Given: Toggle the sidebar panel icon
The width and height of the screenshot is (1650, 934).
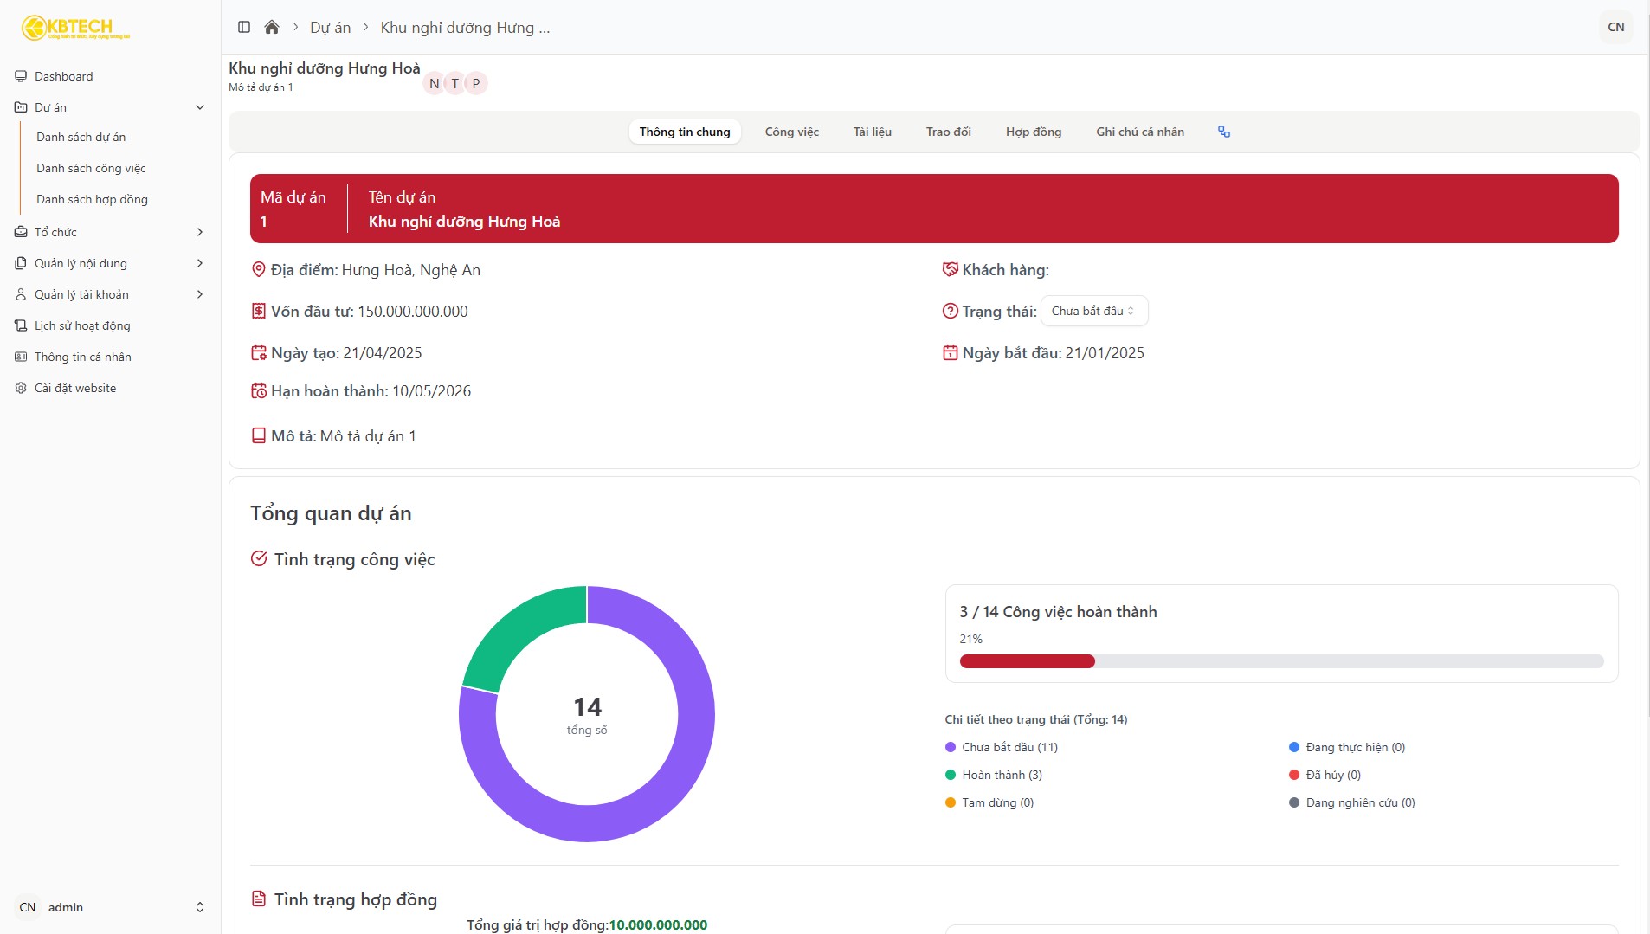Looking at the screenshot, I should tap(244, 27).
